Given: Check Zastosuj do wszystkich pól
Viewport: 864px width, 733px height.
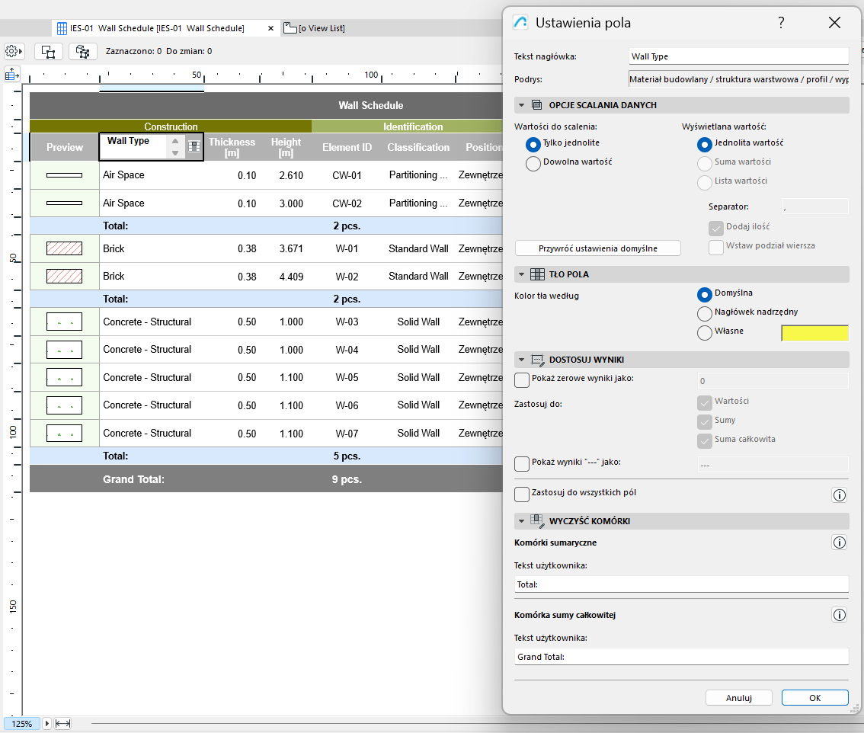Looking at the screenshot, I should click(x=522, y=494).
